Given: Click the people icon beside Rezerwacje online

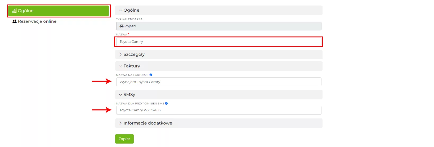Looking at the screenshot, I should tap(15, 21).
